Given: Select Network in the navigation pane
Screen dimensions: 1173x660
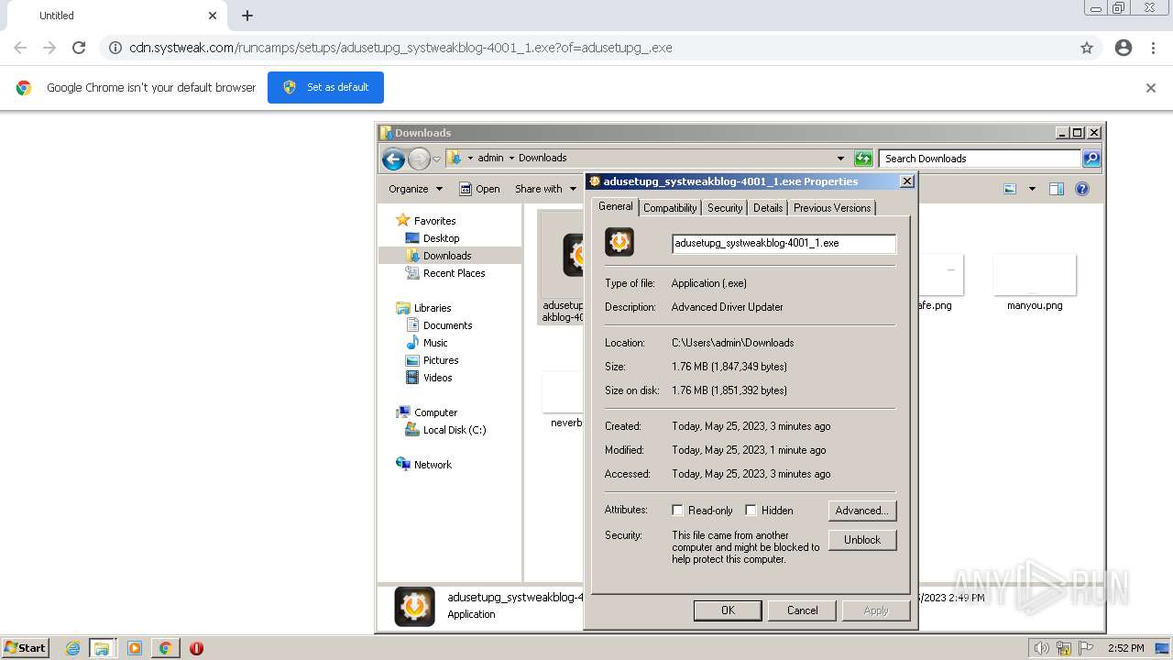Looking at the screenshot, I should [x=433, y=465].
